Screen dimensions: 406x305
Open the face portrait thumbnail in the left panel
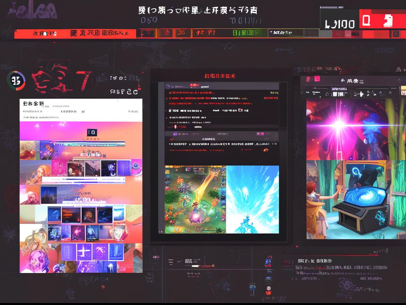pyautogui.click(x=88, y=215)
